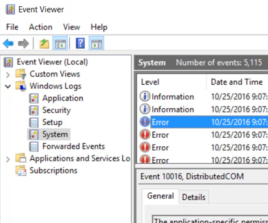
Task: Open the File menu
Action: pyautogui.click(x=12, y=27)
